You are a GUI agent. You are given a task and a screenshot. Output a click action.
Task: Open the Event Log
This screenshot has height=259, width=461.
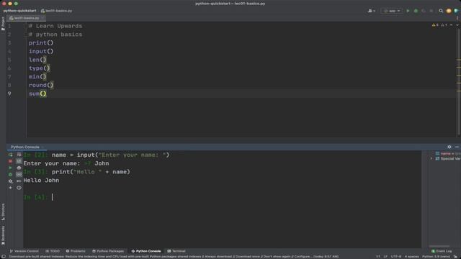[x=442, y=251]
